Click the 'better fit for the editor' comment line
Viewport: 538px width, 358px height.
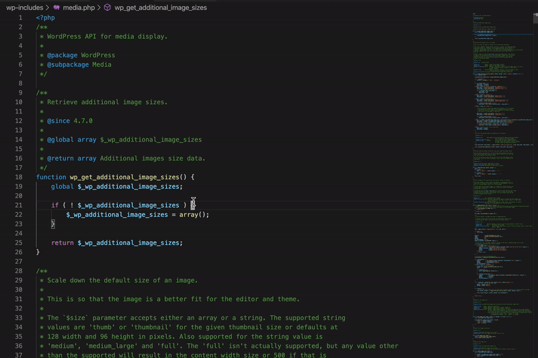(x=174, y=299)
